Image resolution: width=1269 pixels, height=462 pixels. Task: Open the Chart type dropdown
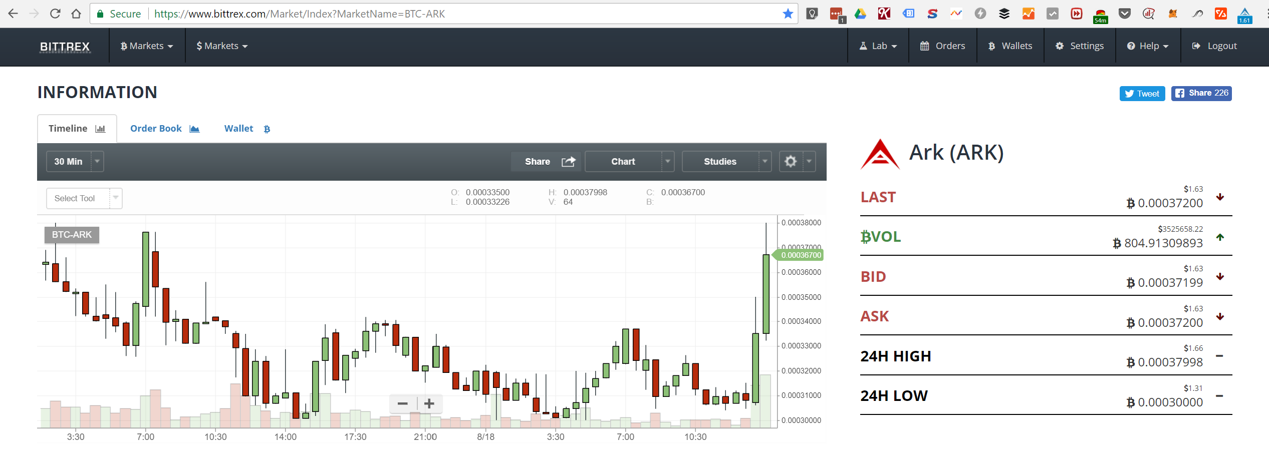[x=629, y=161]
